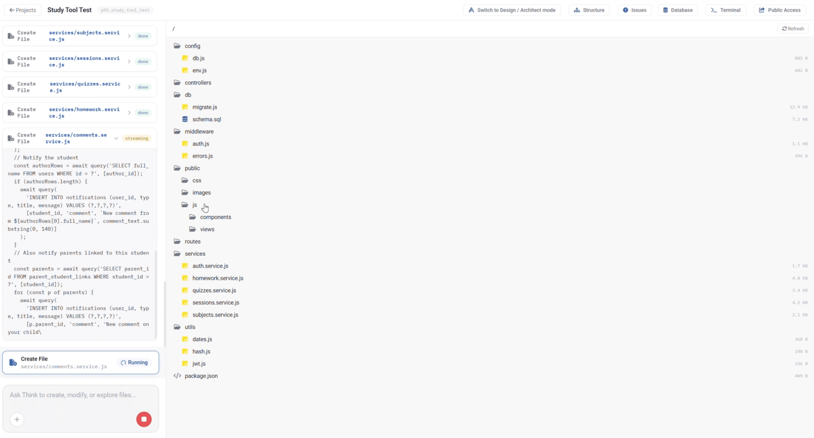This screenshot has height=438, width=814.
Task: Click services/quizzes.service.js link in steps
Action: 85,87
